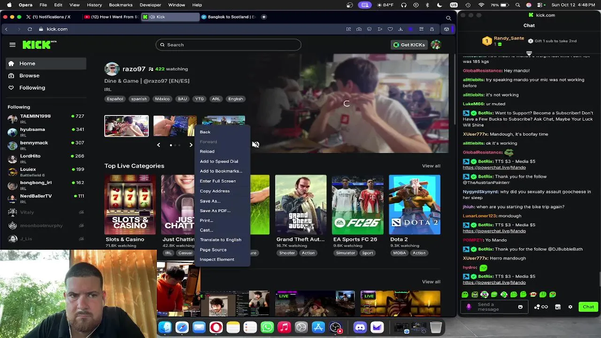The height and width of the screenshot is (338, 601).
Task: Open Opera account profile icon
Action: point(431,29)
